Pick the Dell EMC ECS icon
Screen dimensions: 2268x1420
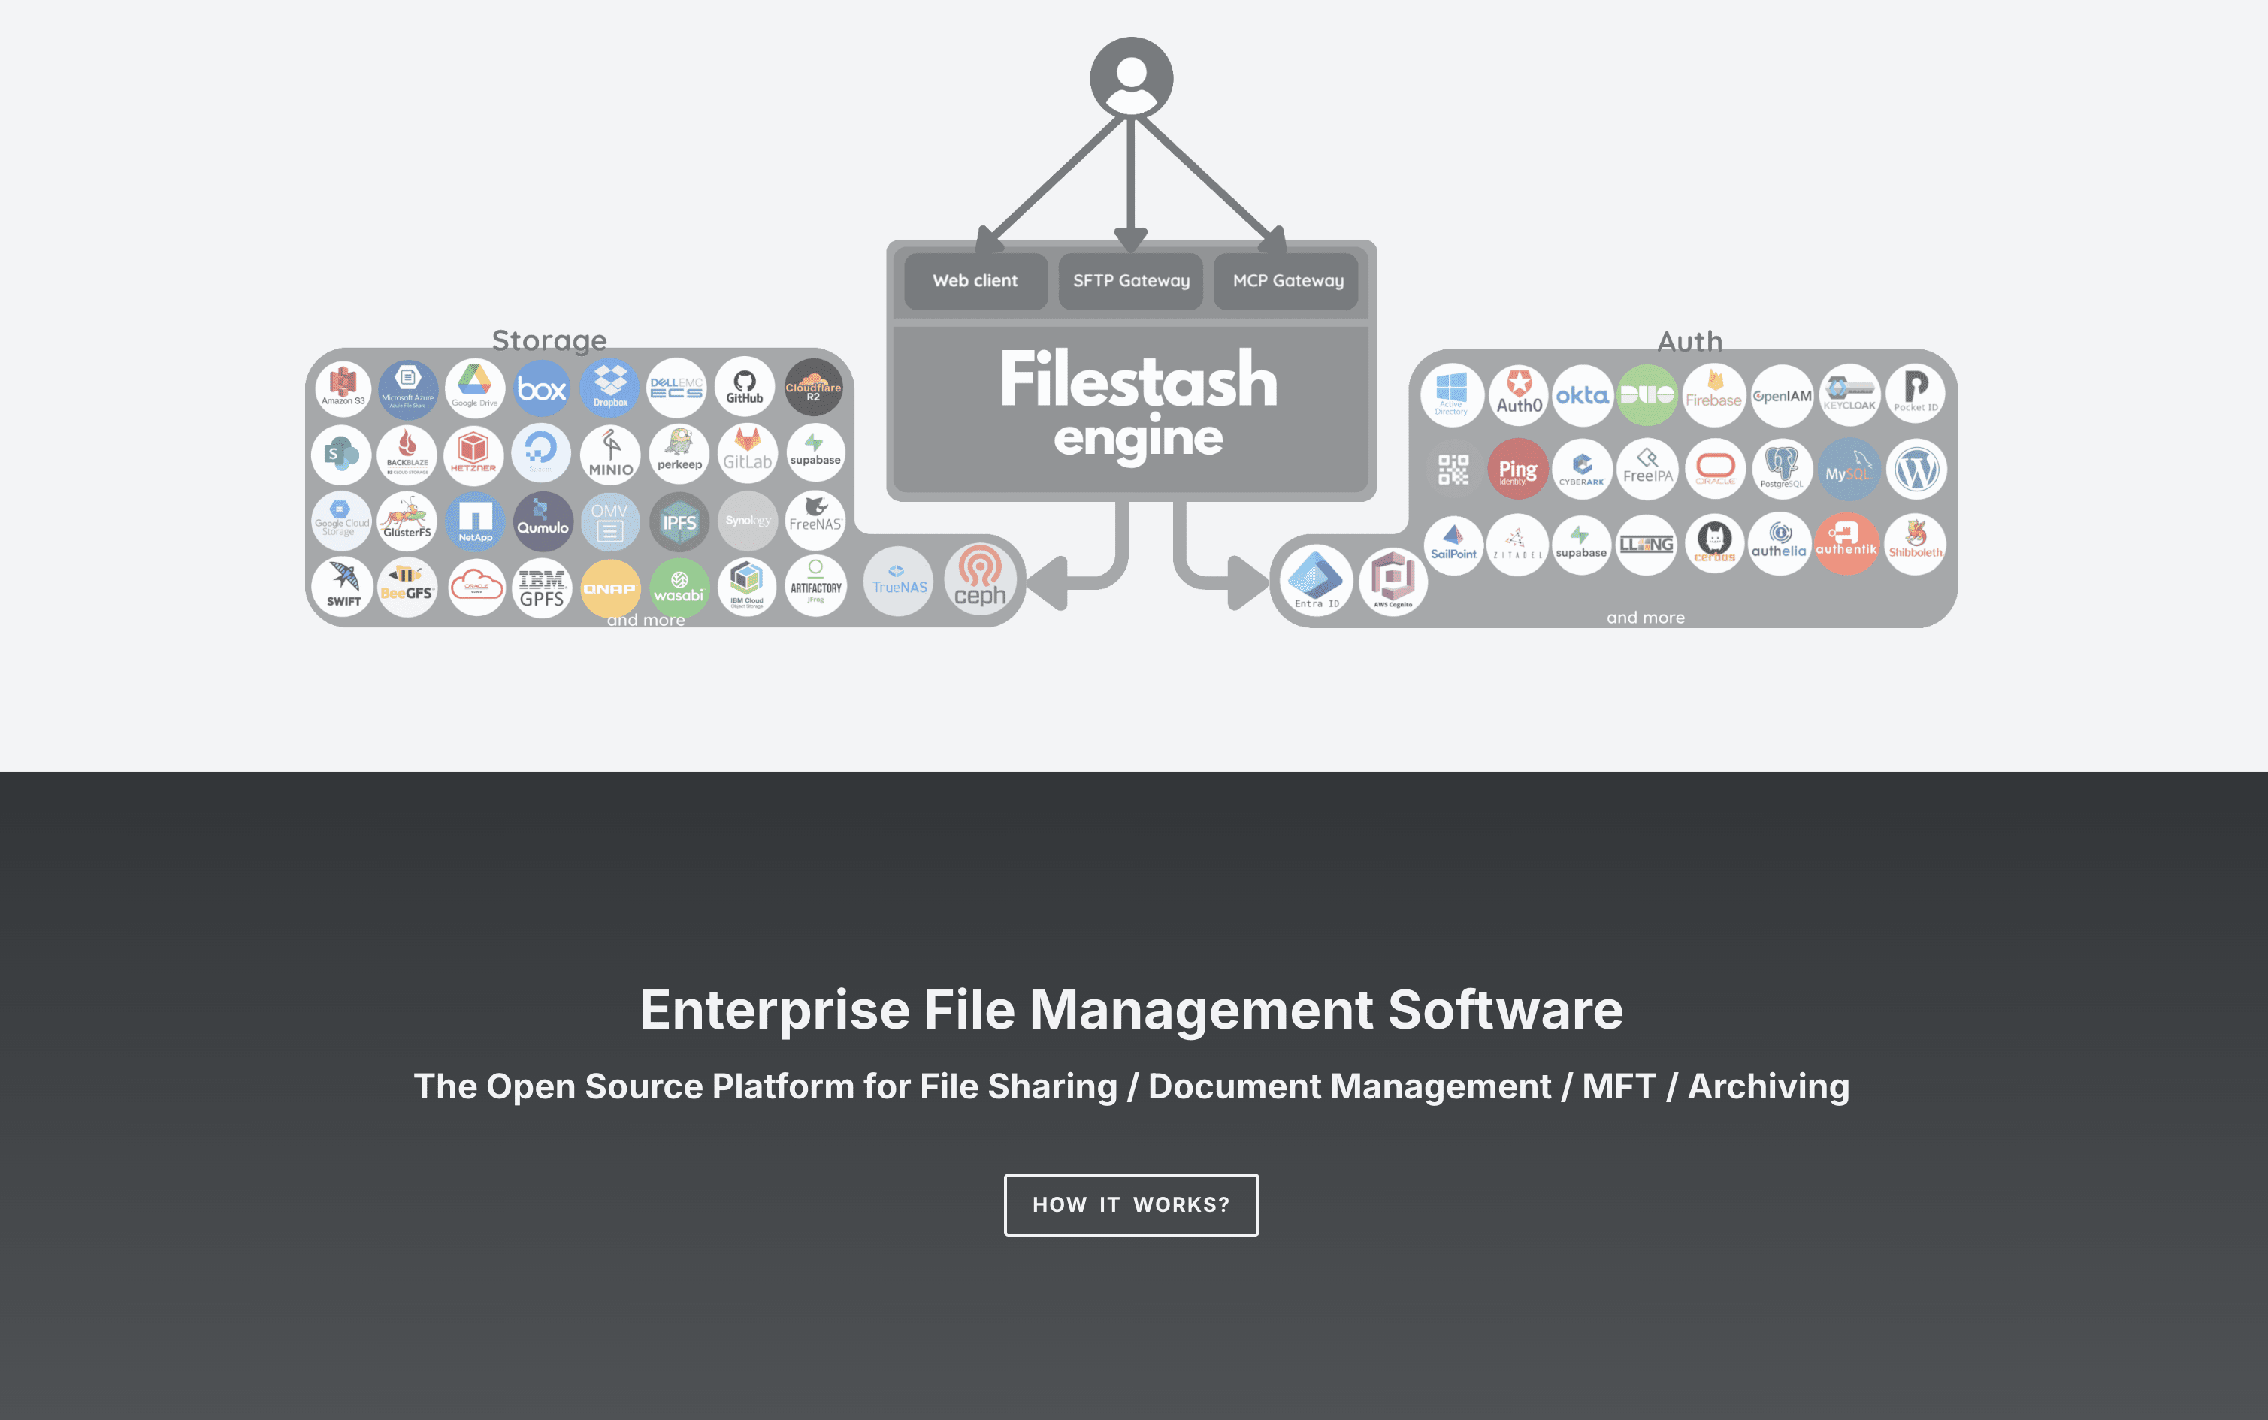point(677,388)
